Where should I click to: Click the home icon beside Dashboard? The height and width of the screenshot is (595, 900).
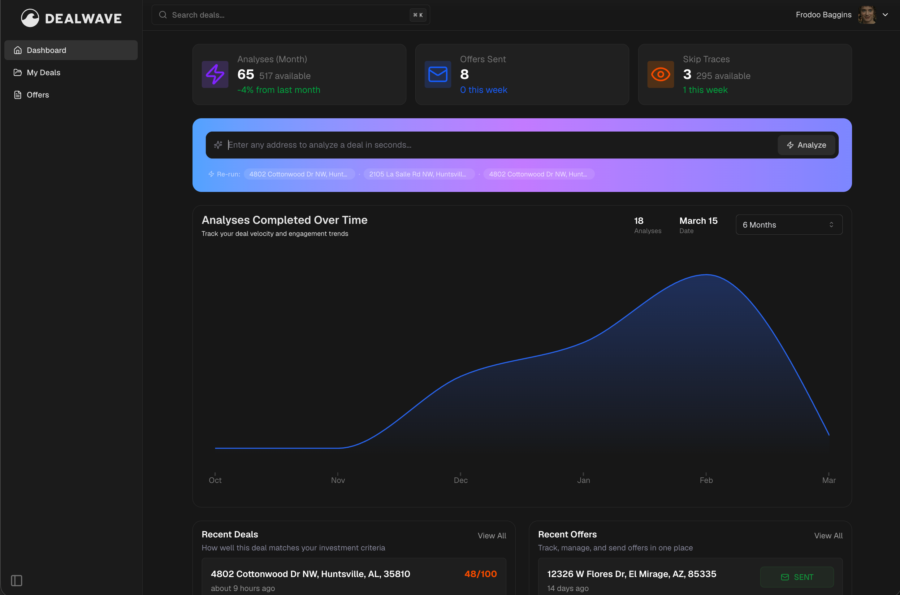17,50
